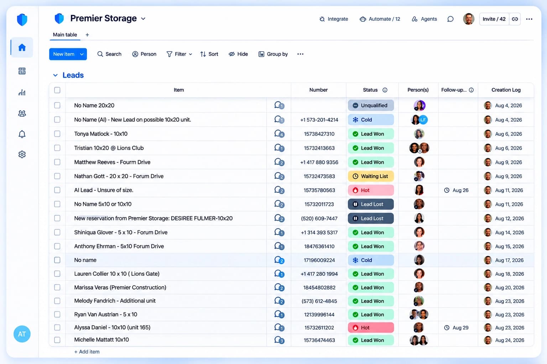This screenshot has width=547, height=364.
Task: Open the Filter options dropdown
Action: tap(179, 54)
